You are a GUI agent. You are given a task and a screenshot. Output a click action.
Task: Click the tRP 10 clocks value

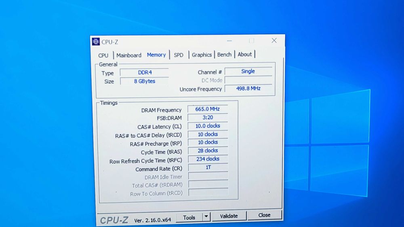click(208, 142)
